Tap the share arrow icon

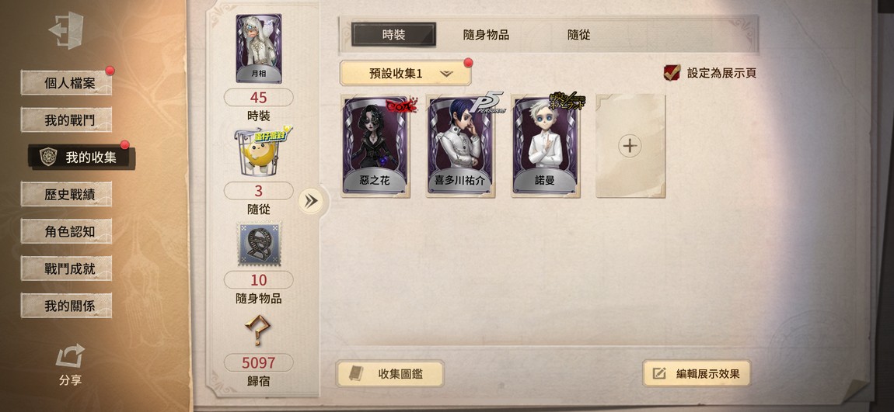pyautogui.click(x=70, y=356)
